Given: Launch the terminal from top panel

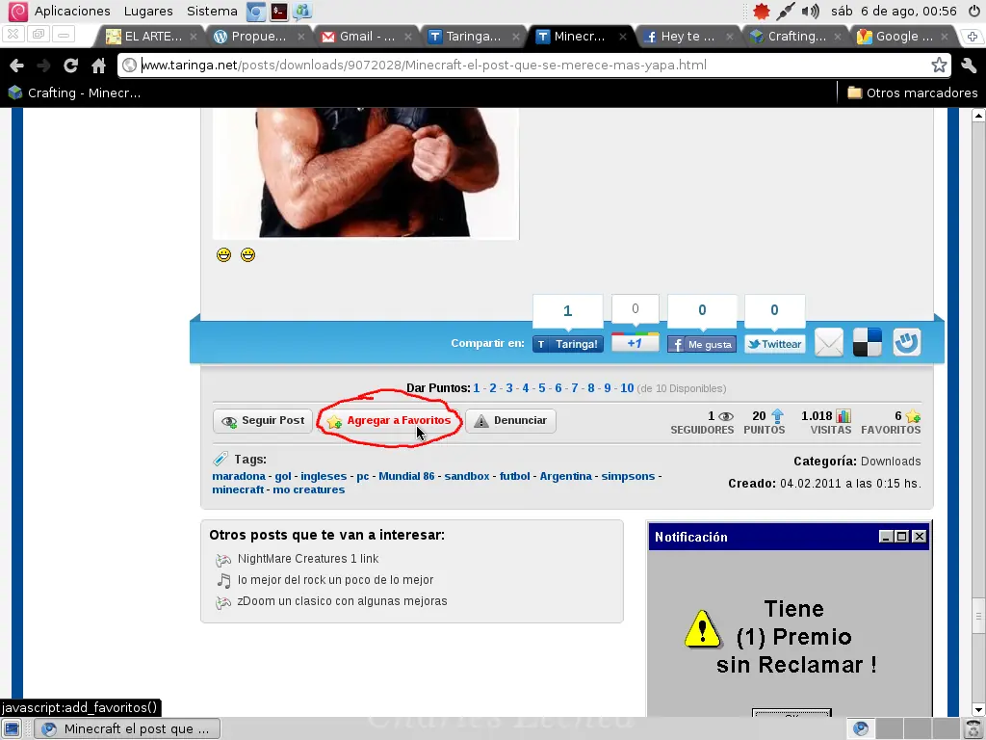Looking at the screenshot, I should pos(279,11).
